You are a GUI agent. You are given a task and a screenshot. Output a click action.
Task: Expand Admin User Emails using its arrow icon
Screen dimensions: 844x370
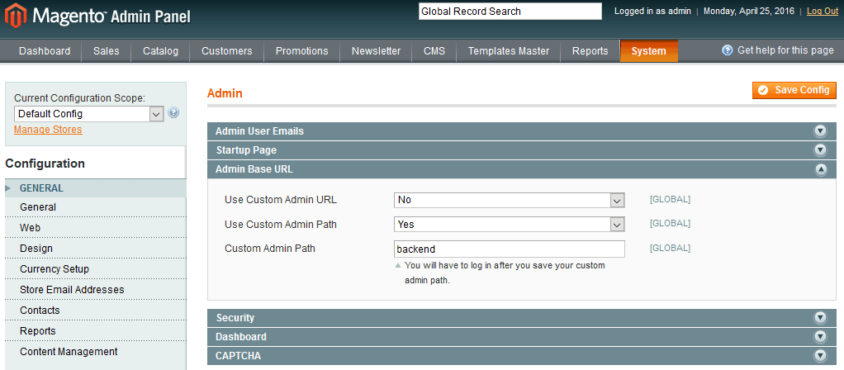pyautogui.click(x=820, y=130)
